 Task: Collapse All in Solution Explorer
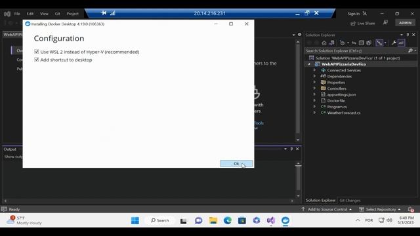(x=362, y=43)
